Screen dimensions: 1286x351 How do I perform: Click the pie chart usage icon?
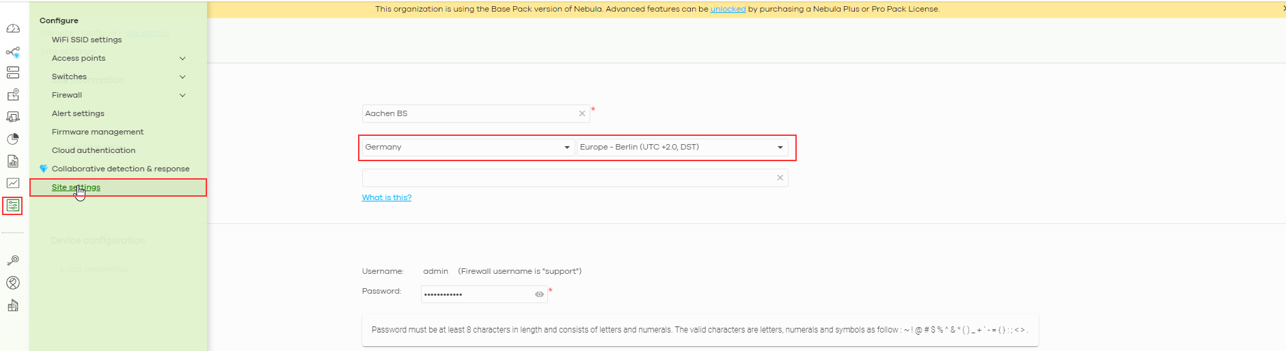(13, 139)
